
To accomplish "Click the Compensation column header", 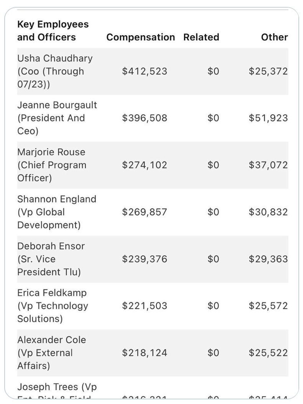I will (x=140, y=37).
